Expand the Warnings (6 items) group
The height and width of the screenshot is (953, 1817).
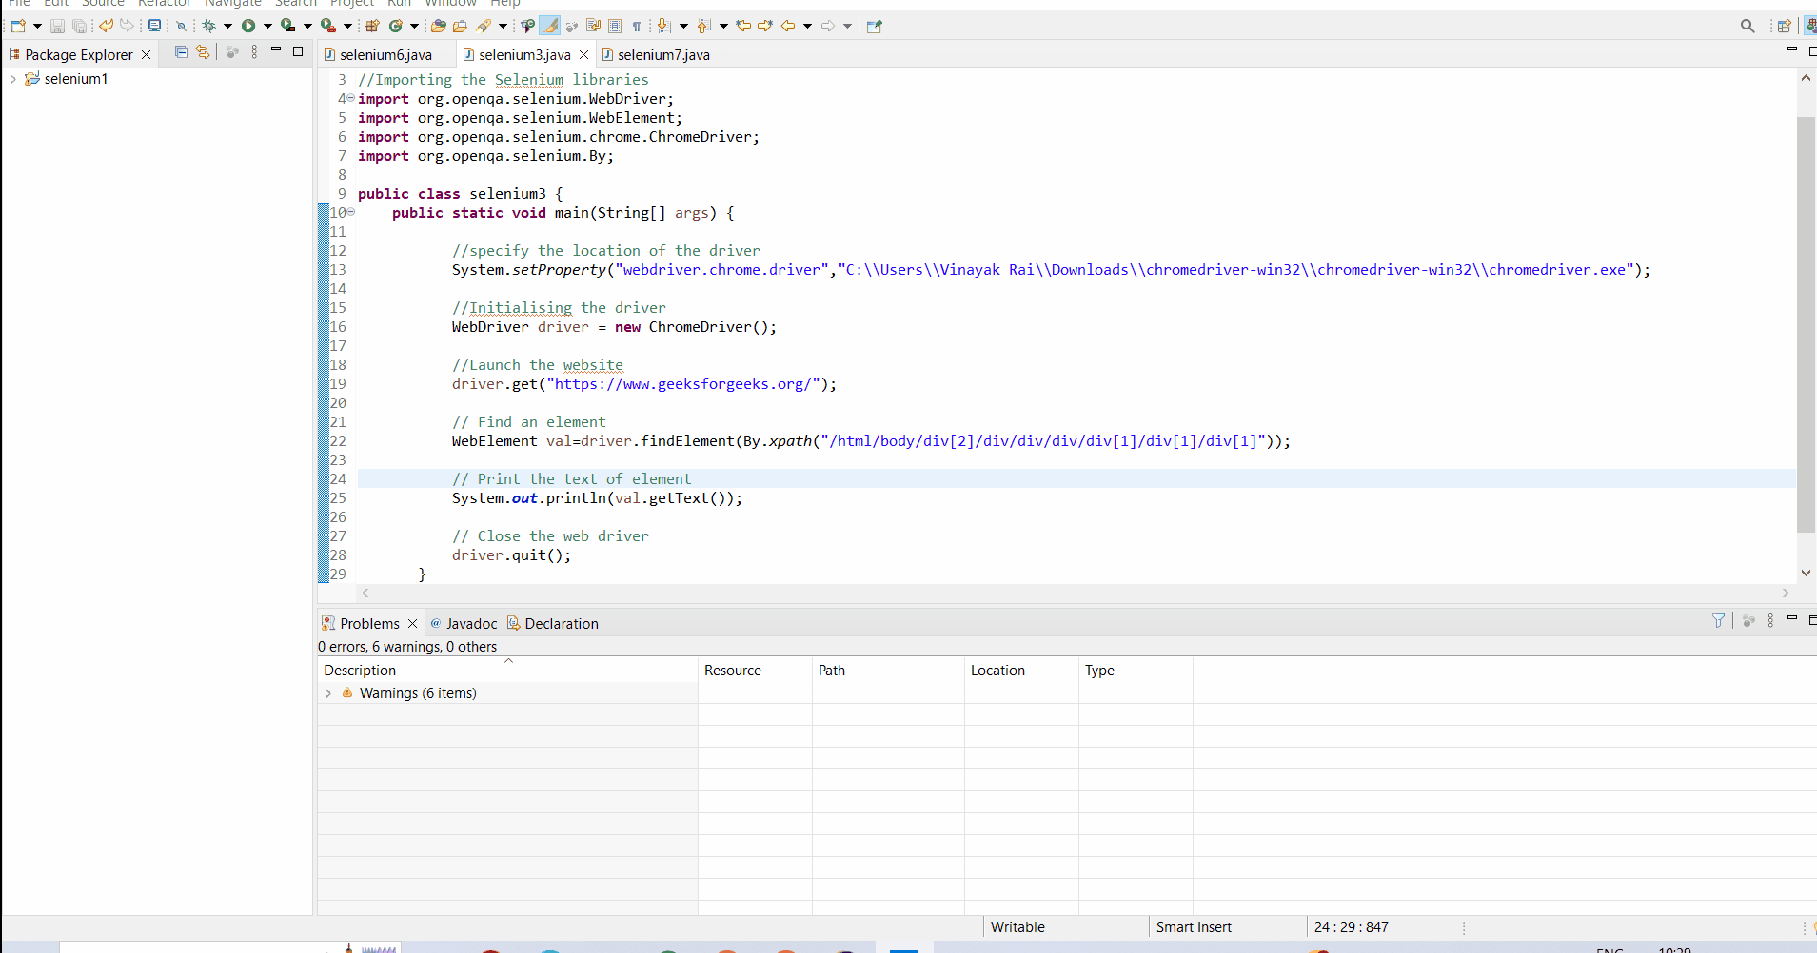pyautogui.click(x=328, y=693)
